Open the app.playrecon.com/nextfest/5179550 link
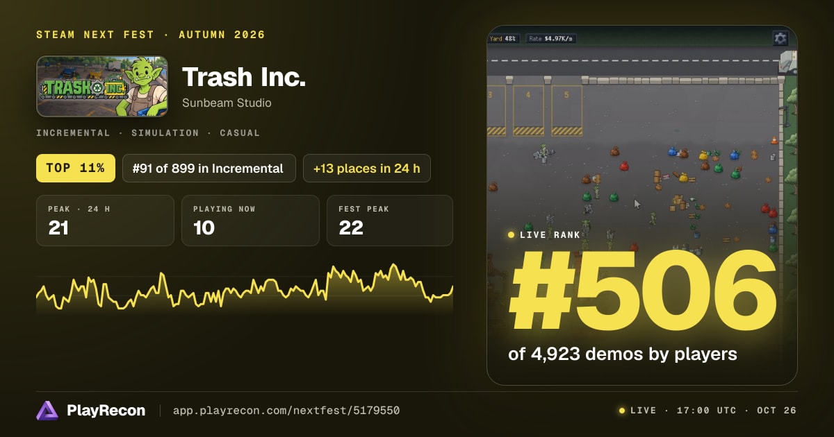834x437 pixels. tap(286, 411)
